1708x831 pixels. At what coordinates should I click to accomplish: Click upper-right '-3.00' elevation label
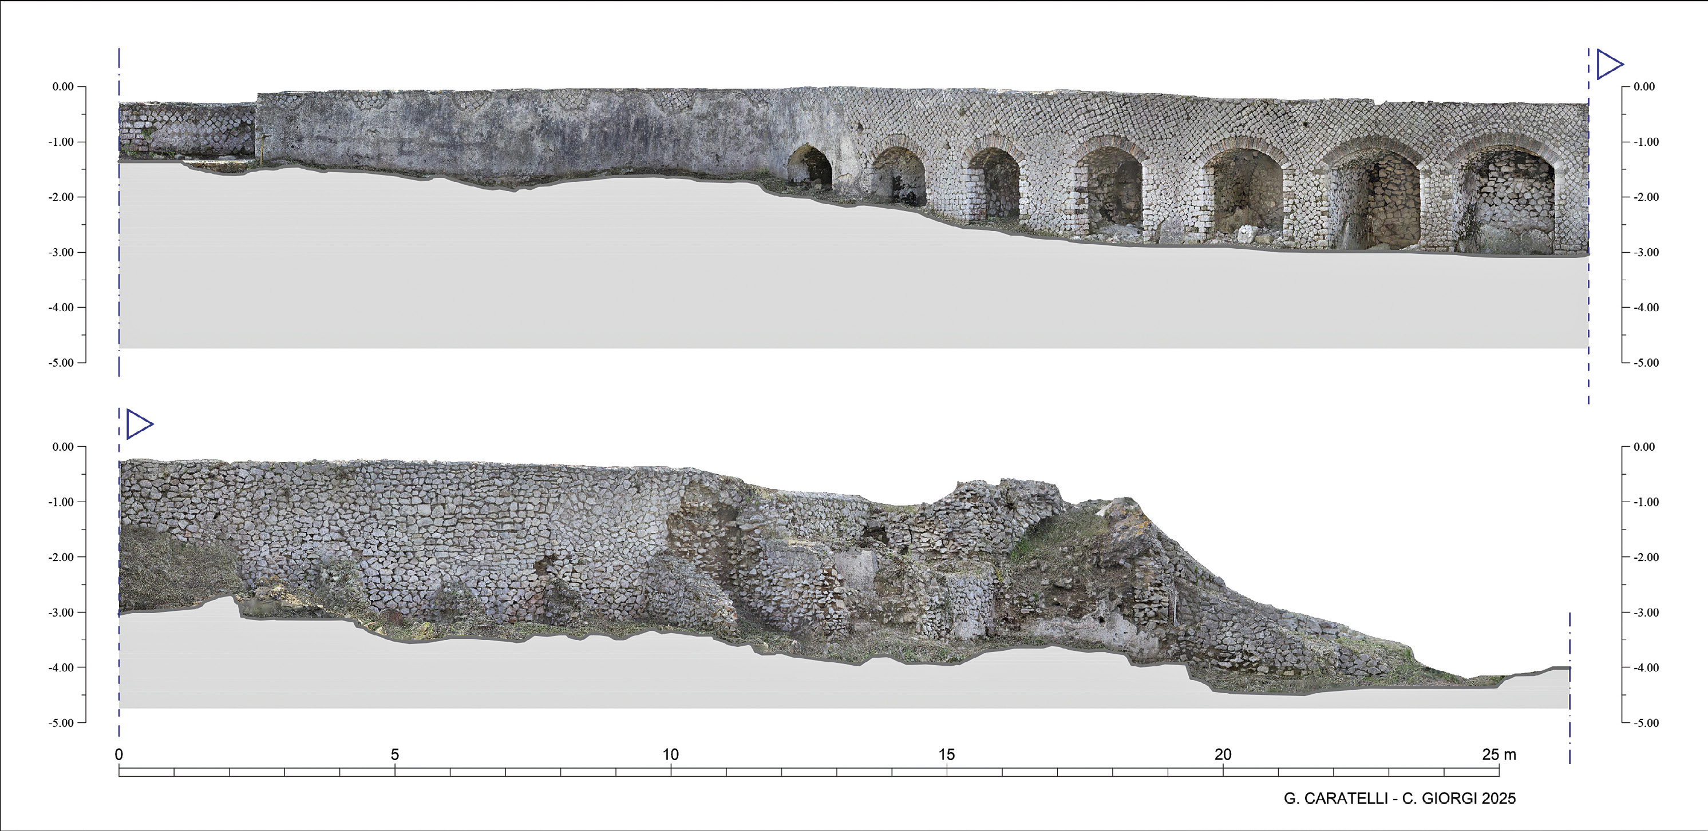[1646, 252]
